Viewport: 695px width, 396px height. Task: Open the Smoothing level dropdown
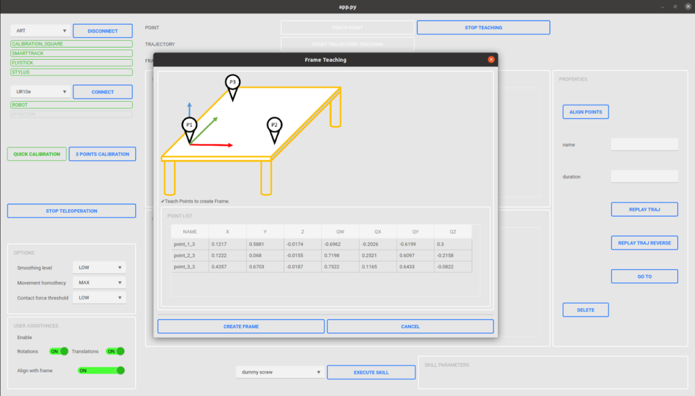[98, 268]
